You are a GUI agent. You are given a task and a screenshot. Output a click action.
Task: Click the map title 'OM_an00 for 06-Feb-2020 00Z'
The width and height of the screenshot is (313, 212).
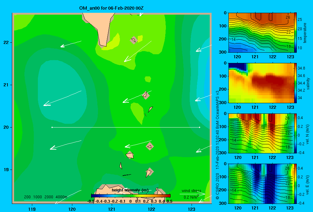(x=111, y=8)
